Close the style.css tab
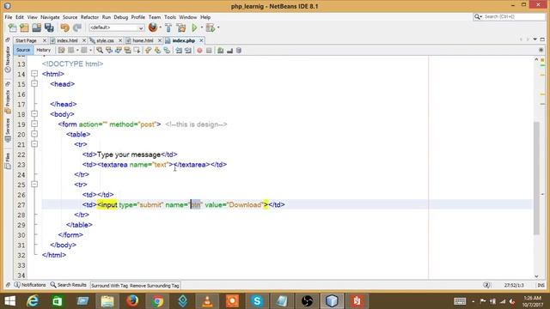 click(x=120, y=40)
